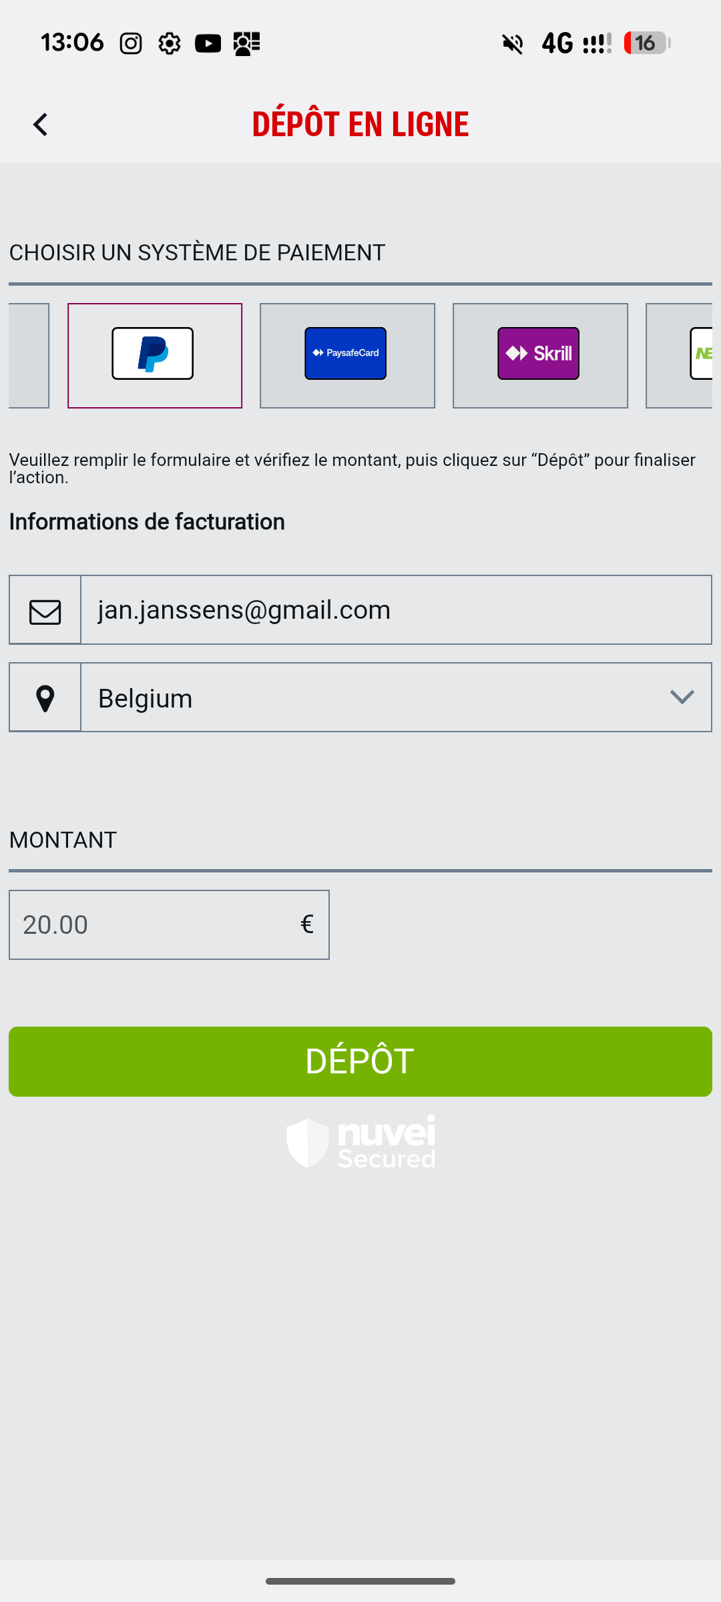Image resolution: width=721 pixels, height=1602 pixels.
Task: Choose PaysafeCard payment option
Action: coord(347,355)
